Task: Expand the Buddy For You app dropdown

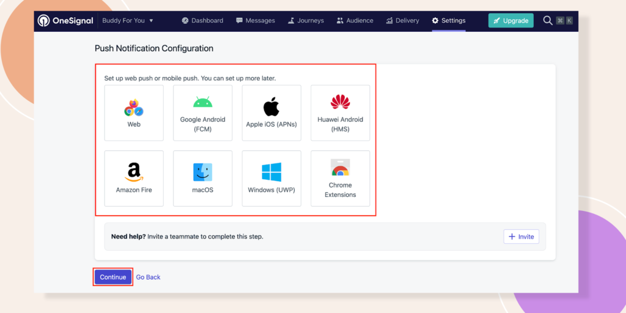Action: (x=128, y=21)
